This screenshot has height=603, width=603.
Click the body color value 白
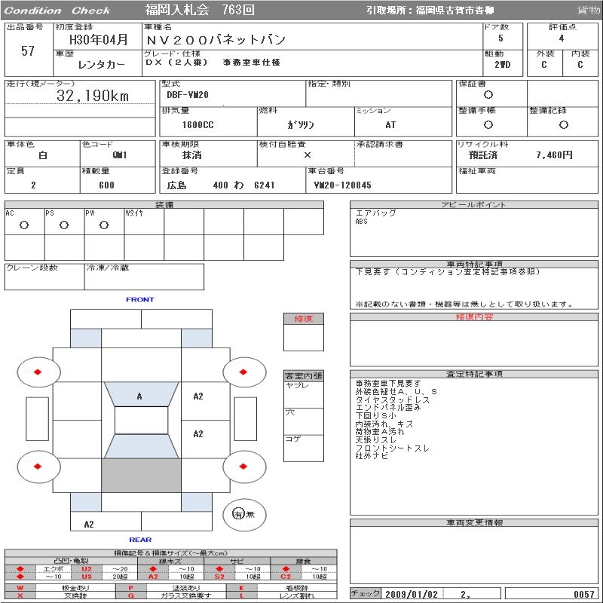coord(43,155)
